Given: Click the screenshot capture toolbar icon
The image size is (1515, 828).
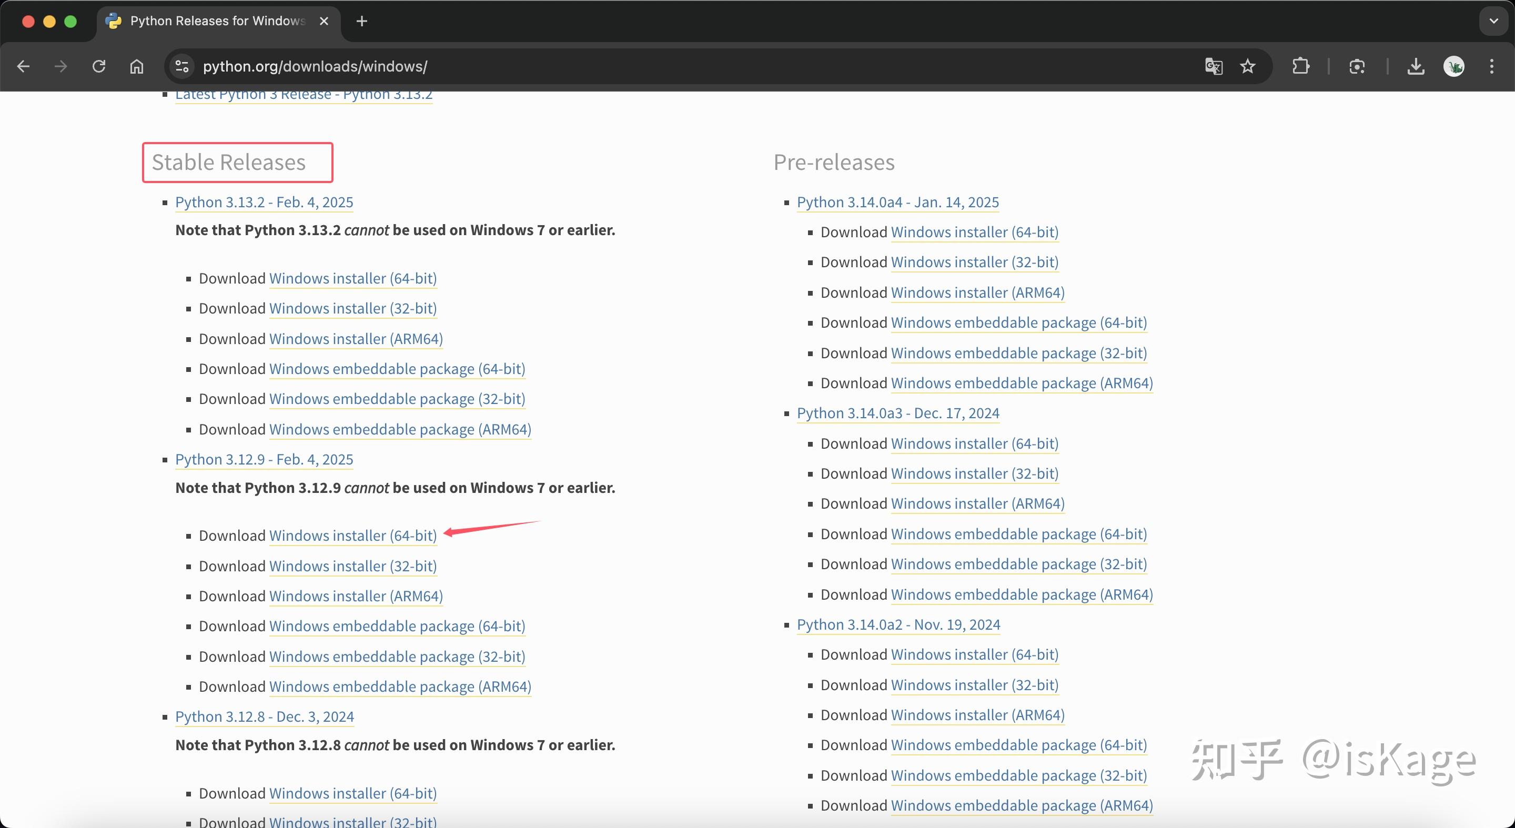Looking at the screenshot, I should tap(1357, 66).
